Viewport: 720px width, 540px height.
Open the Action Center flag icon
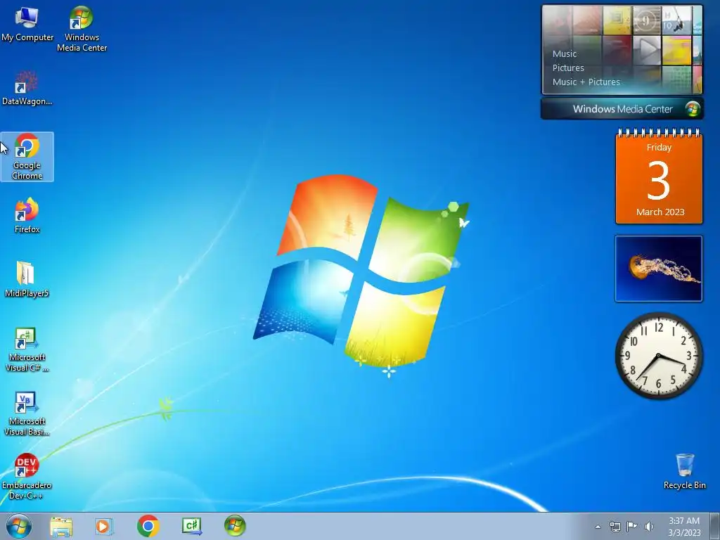[632, 527]
